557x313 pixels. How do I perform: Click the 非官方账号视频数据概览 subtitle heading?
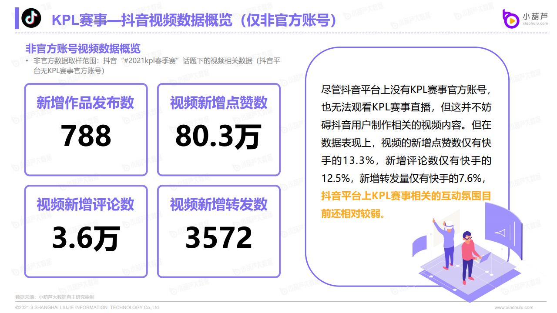[83, 48]
